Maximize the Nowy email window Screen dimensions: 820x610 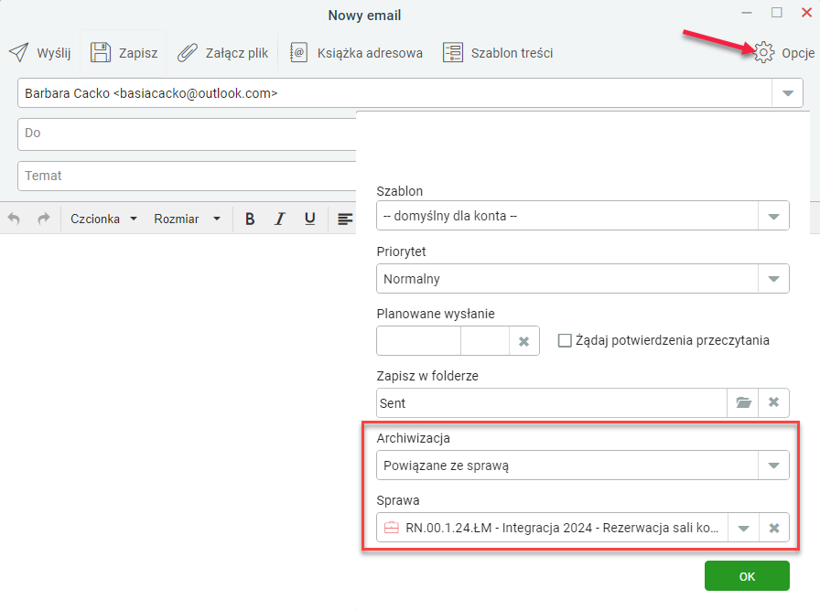[x=777, y=13]
